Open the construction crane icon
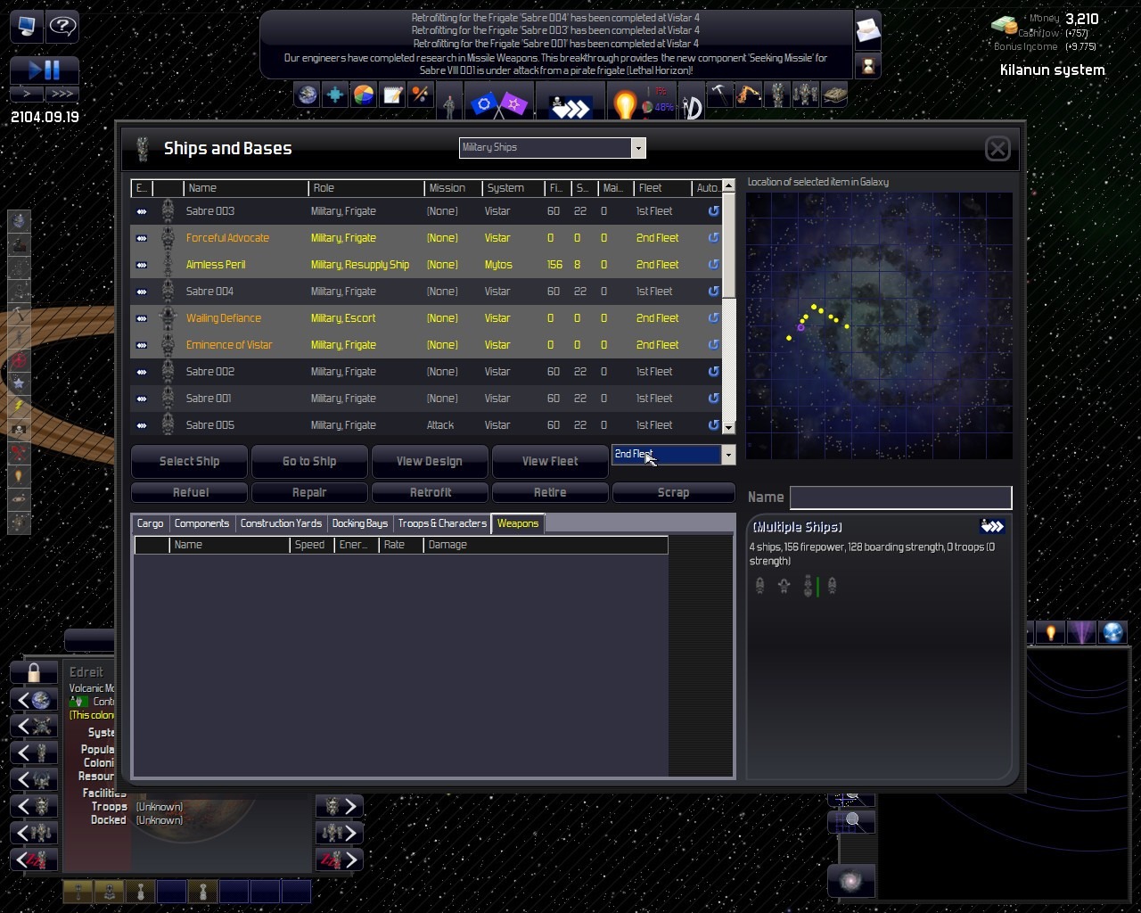The height and width of the screenshot is (913, 1141). click(748, 95)
